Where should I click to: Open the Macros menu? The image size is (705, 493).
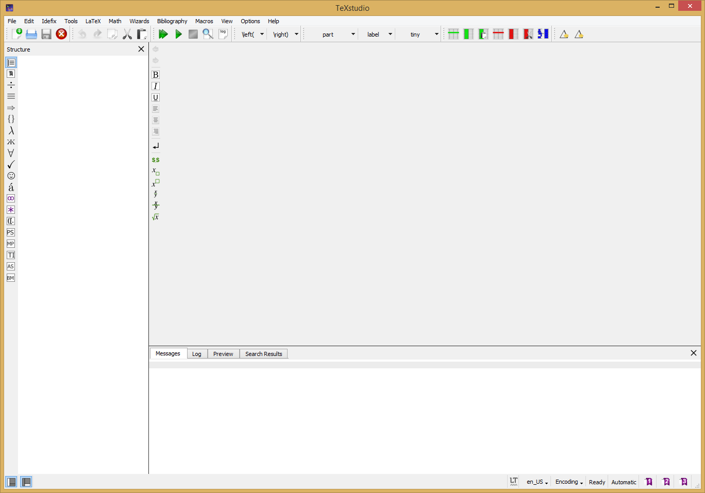point(204,21)
